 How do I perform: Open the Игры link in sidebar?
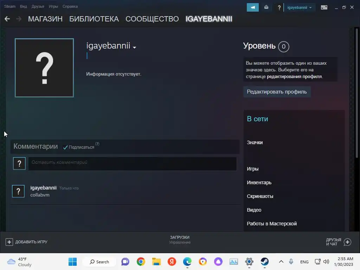252,169
